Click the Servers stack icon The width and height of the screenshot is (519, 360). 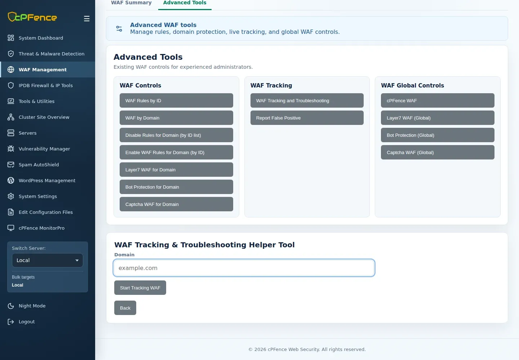tap(11, 133)
